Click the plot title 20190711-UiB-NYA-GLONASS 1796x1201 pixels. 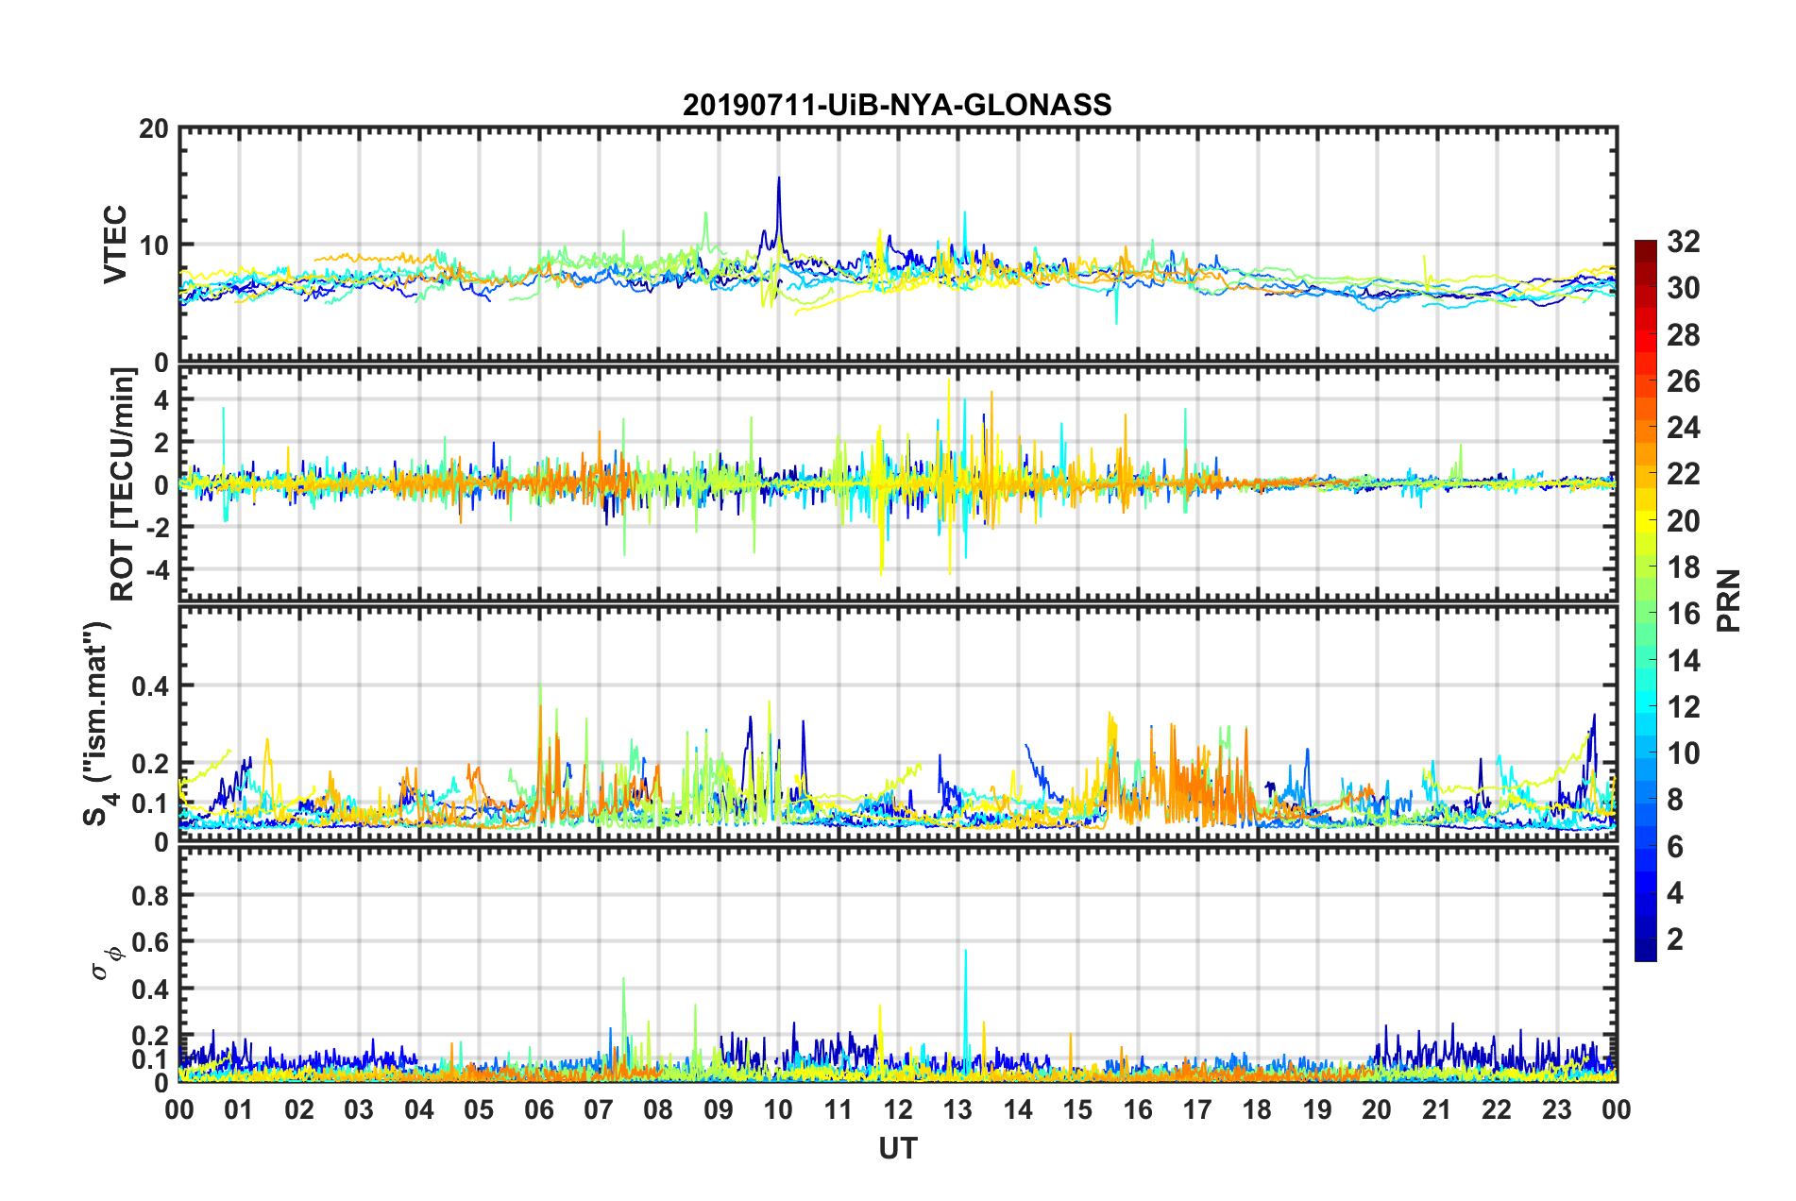[897, 104]
